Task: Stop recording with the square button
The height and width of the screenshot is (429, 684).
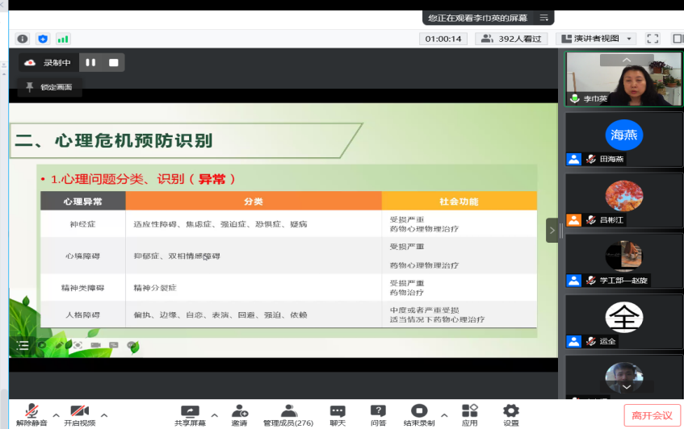Action: pyautogui.click(x=114, y=62)
